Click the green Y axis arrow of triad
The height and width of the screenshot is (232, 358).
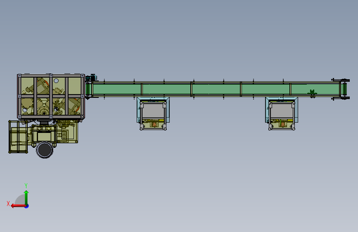tap(26, 197)
